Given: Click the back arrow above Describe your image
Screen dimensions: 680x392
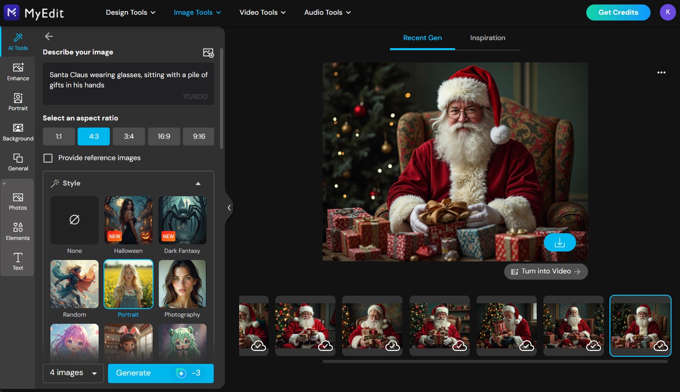Looking at the screenshot, I should 49,37.
